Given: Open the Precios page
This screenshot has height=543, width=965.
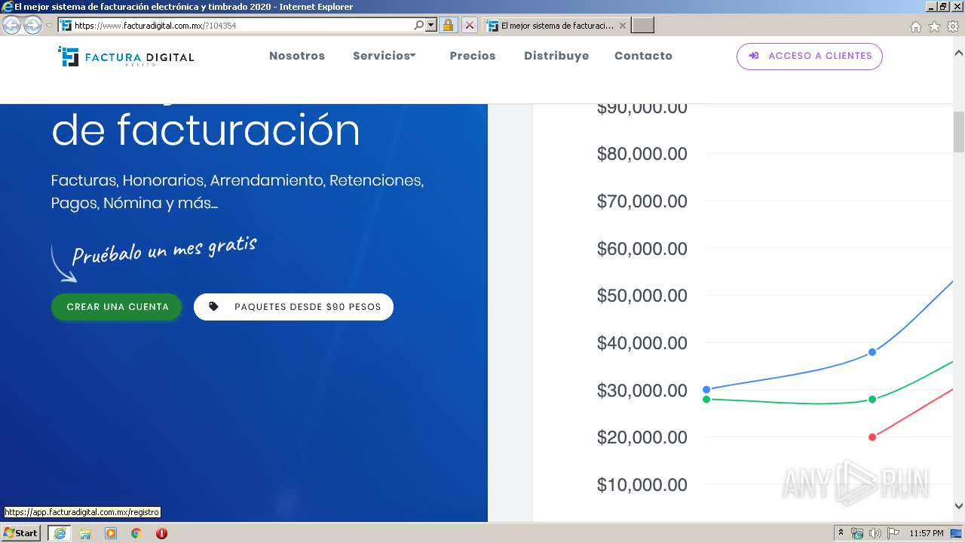Looking at the screenshot, I should 473,56.
